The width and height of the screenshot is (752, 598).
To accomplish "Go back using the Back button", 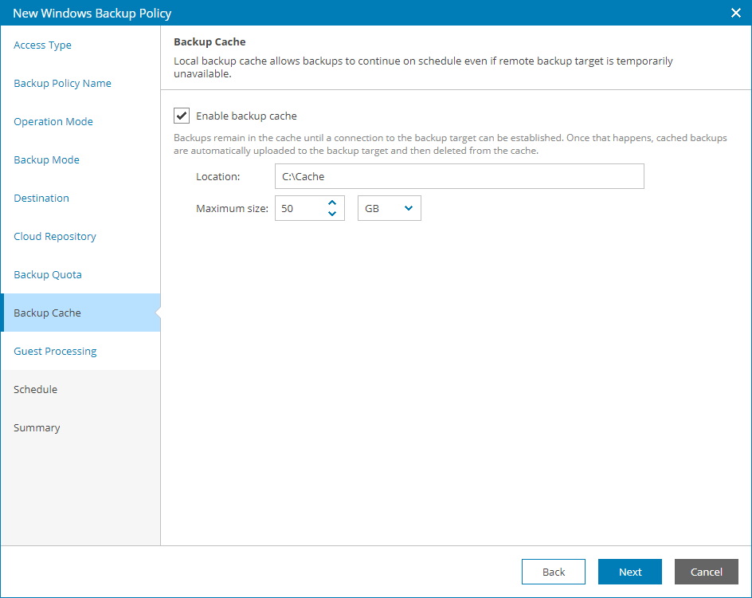I will pos(553,572).
